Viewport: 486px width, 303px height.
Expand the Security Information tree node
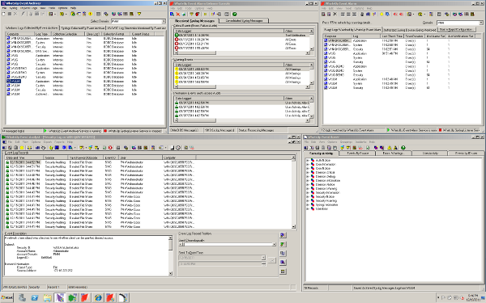point(308,192)
